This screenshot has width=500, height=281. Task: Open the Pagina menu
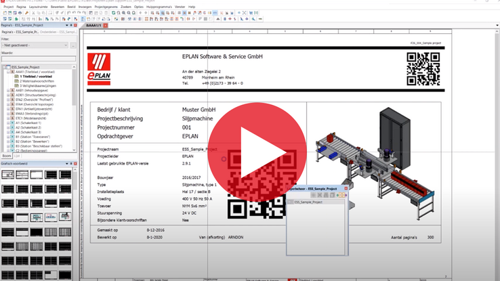click(21, 7)
